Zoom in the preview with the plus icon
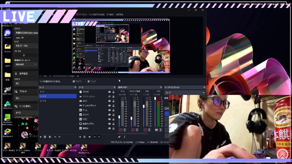 50,76
